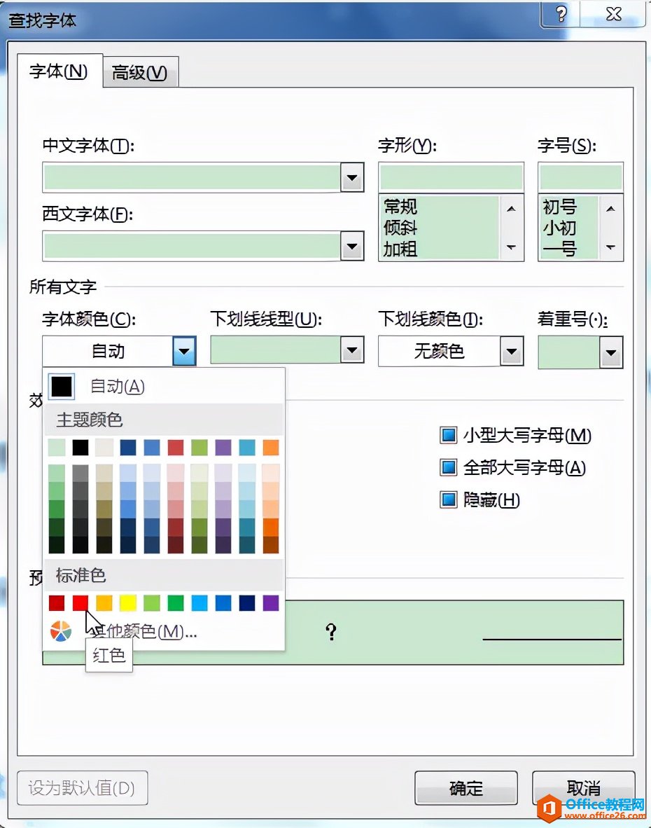This screenshot has height=828, width=651.
Task: Choose 自动(A) in color menu
Action: (117, 387)
